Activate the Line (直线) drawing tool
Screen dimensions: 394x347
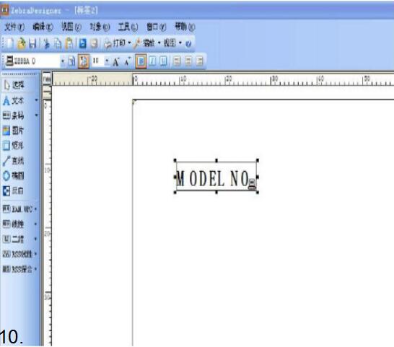(x=13, y=161)
